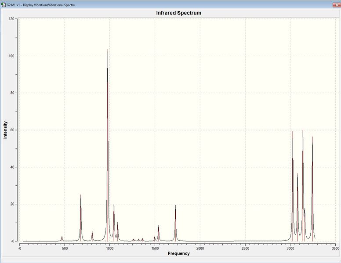Screen dimensions: 341x263
Task: Click the '3000' frequency tick label
Action: point(290,248)
